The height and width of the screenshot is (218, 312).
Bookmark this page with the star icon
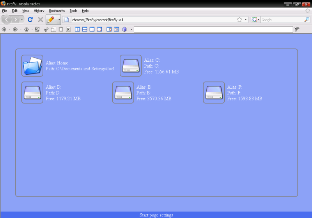239,20
